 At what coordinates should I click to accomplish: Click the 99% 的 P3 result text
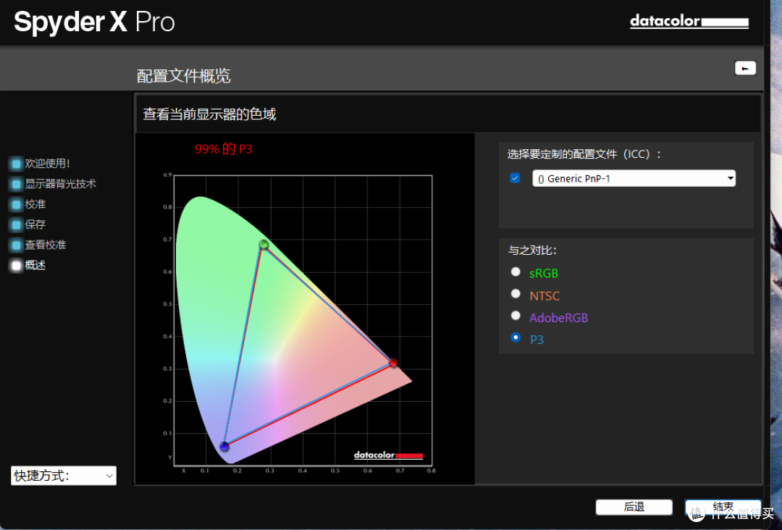pos(224,149)
